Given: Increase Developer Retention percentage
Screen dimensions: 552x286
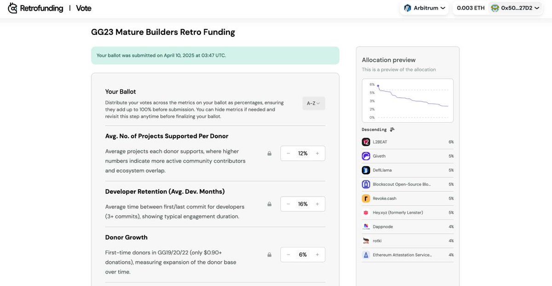Looking at the screenshot, I should point(317,204).
